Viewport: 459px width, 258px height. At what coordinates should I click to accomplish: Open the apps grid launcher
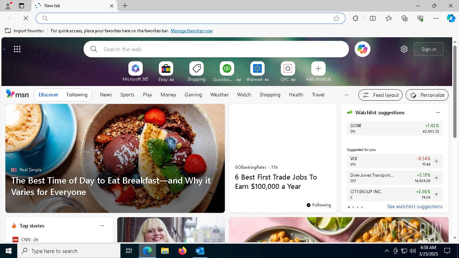tap(17, 49)
